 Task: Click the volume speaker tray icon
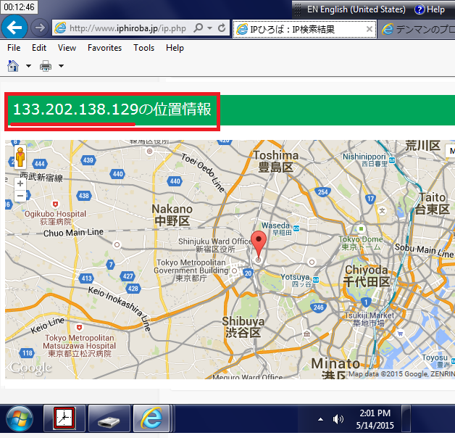coord(338,419)
